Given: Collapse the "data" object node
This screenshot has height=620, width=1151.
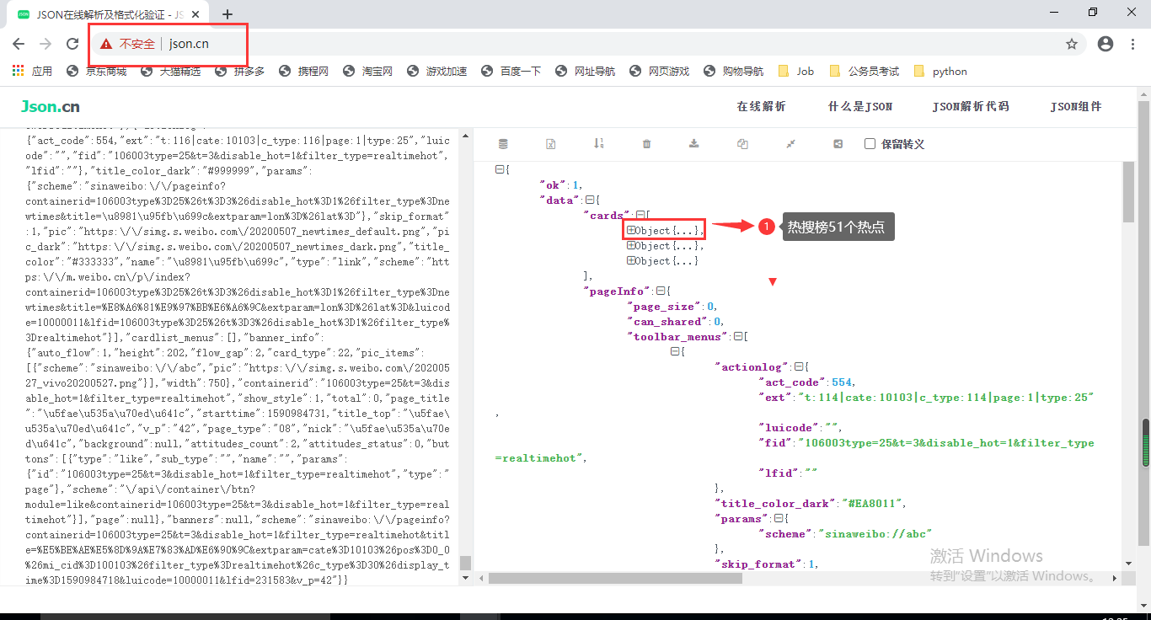Looking at the screenshot, I should [x=589, y=200].
